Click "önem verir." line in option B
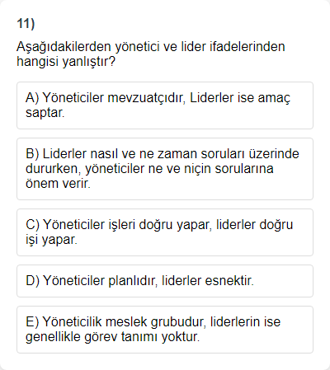 (58, 184)
